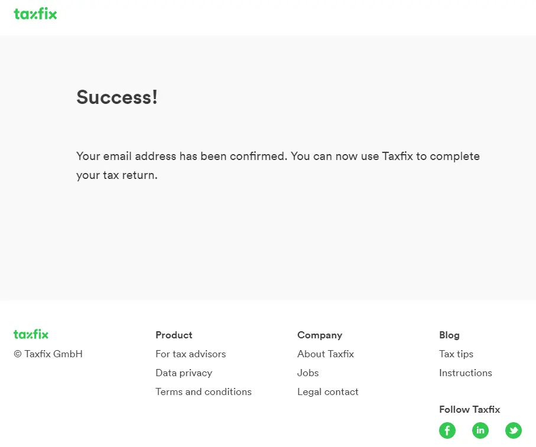Click the © Taxfix GmbH copyright text
Screen dimensions: 536x447
(x=48, y=354)
